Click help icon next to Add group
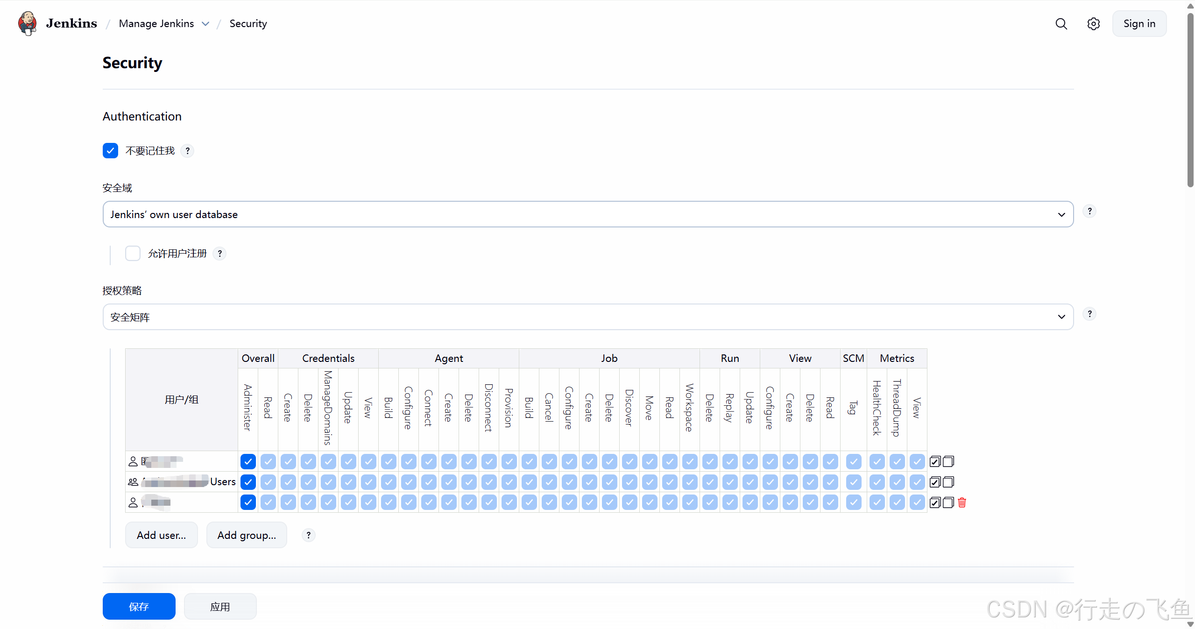Image resolution: width=1195 pixels, height=629 pixels. pyautogui.click(x=308, y=535)
